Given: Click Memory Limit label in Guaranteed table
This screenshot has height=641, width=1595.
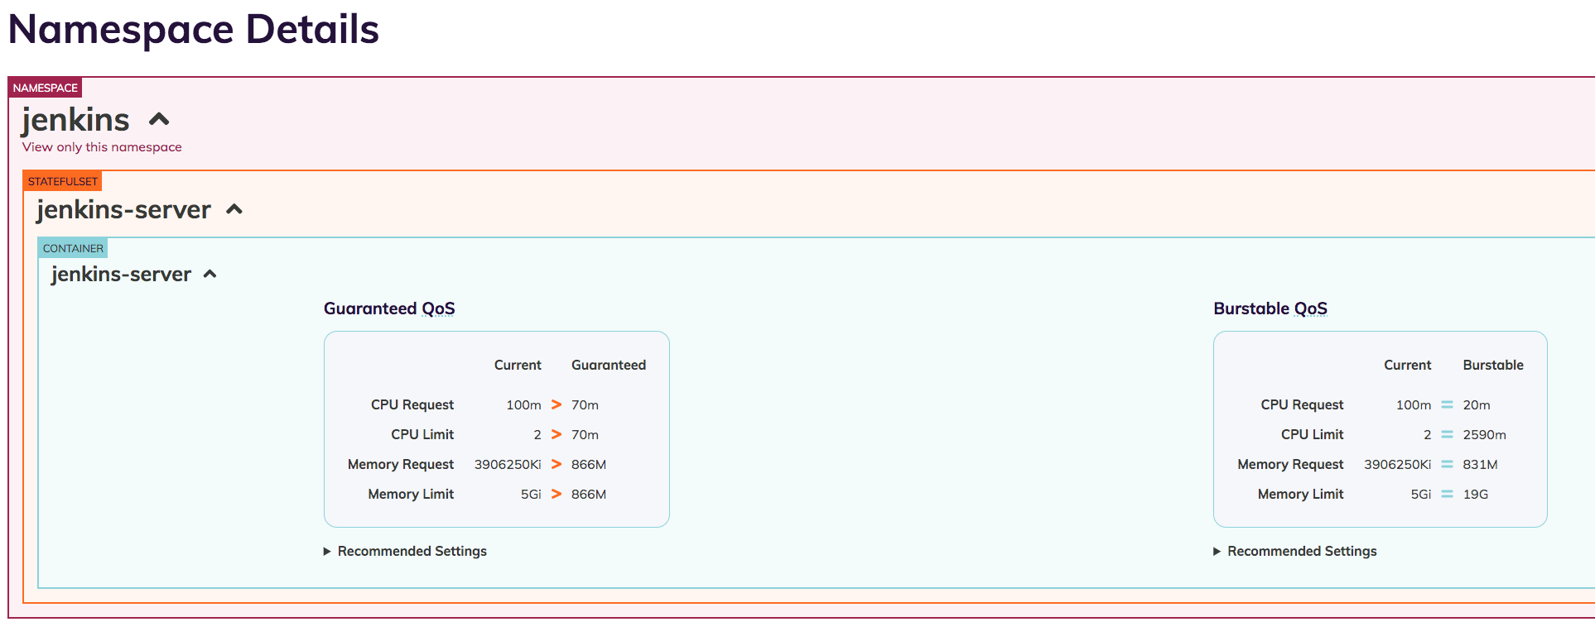Looking at the screenshot, I should click(x=411, y=494).
